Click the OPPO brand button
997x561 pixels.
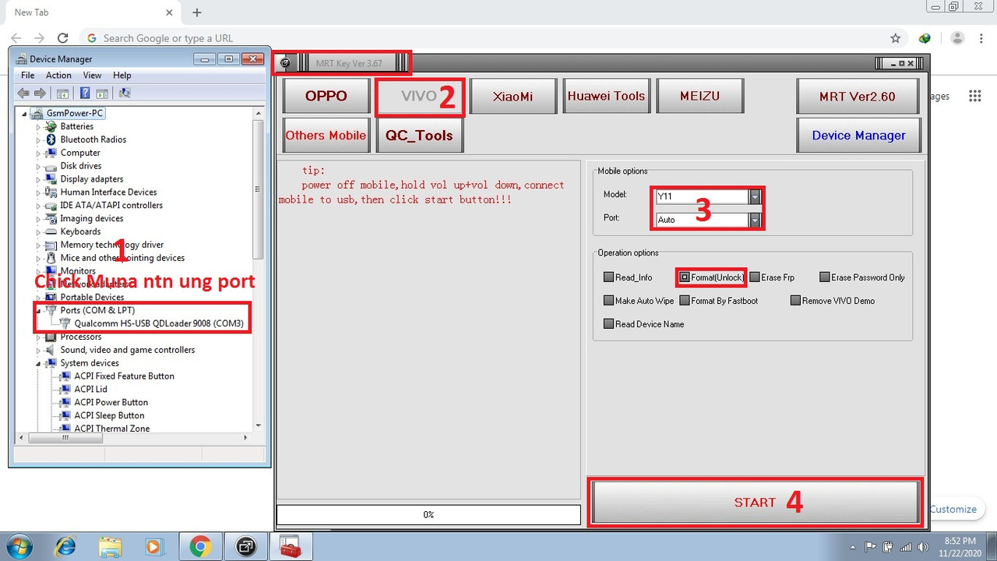[326, 97]
